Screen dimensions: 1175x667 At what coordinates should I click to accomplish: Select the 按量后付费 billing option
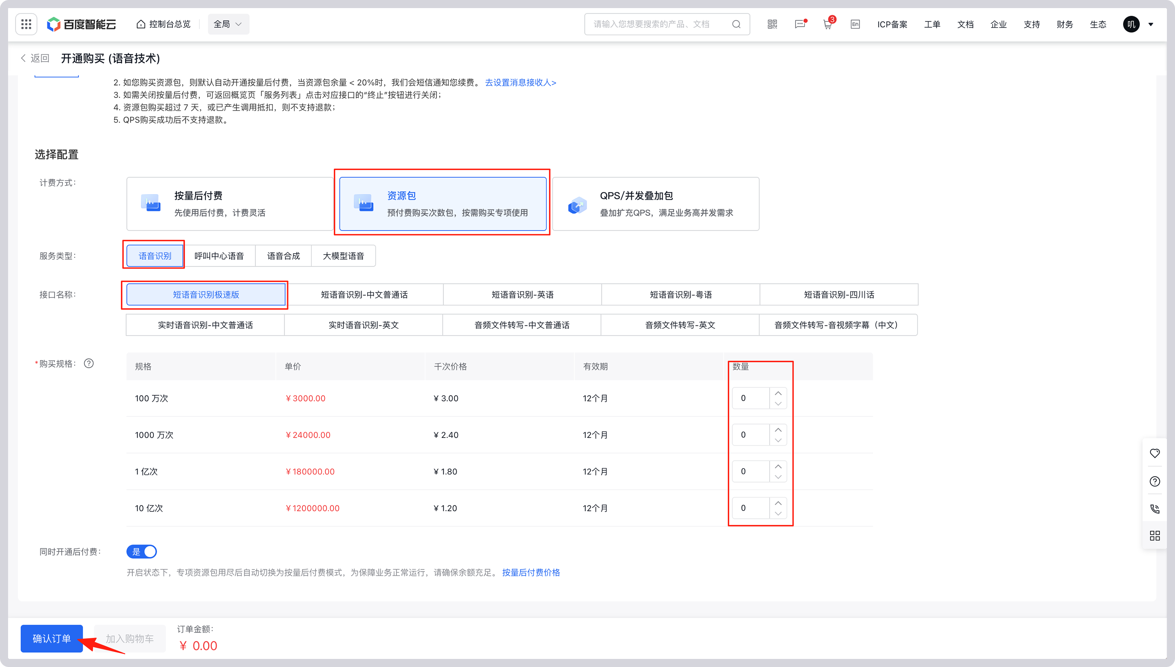229,203
